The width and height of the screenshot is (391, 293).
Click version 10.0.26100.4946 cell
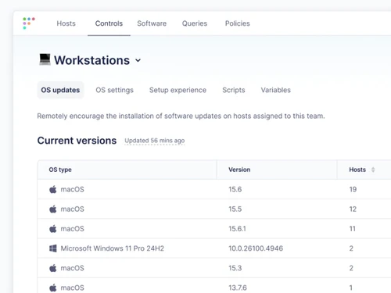[256, 248]
